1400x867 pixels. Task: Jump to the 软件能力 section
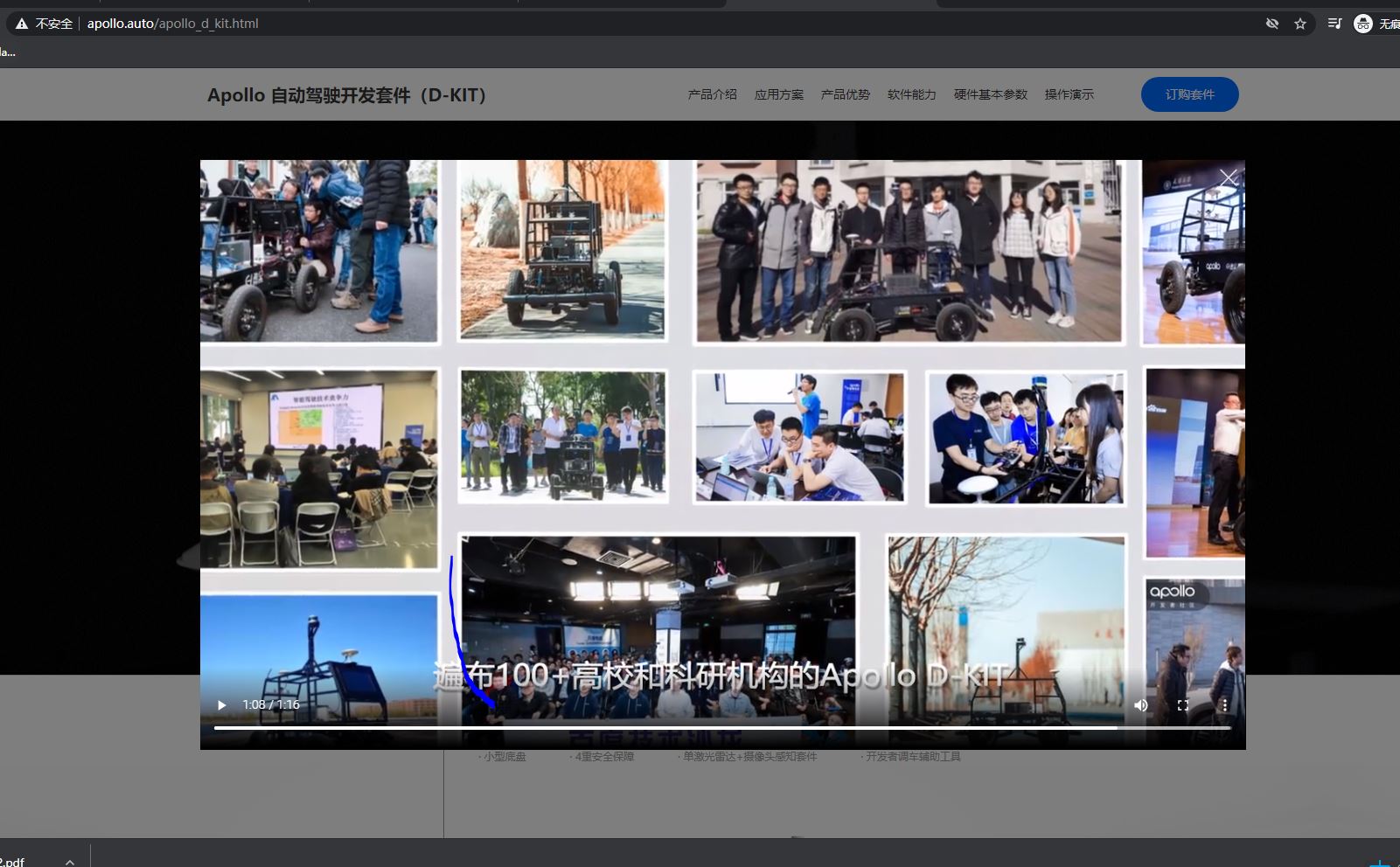pos(912,94)
